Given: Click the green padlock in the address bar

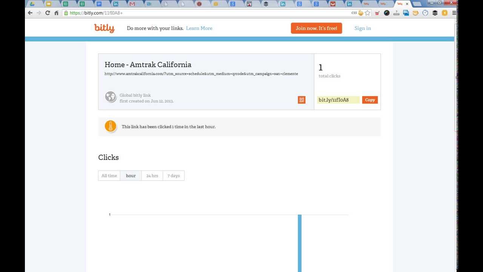Looking at the screenshot, I should [x=66, y=13].
